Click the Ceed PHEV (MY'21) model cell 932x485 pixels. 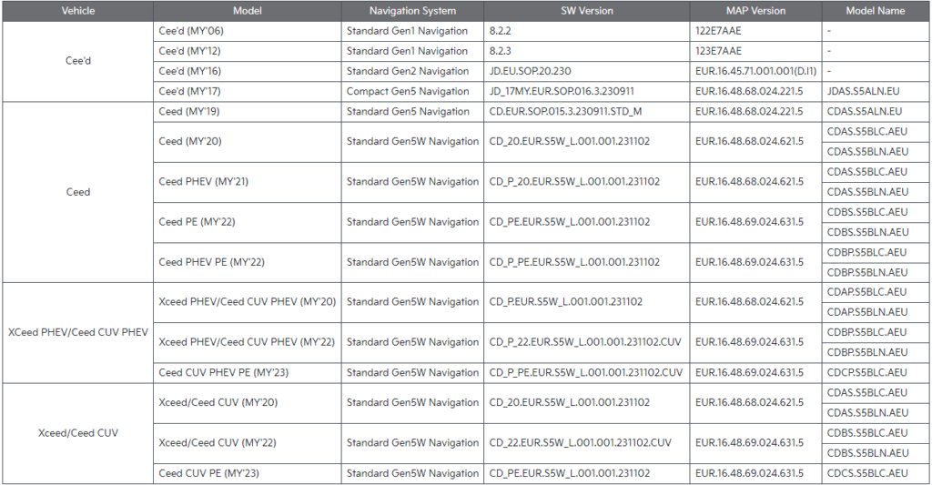tap(248, 182)
